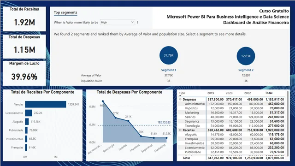This screenshot has width=295, height=166.
Task: Click the Salários 241K data point
Action: tap(129, 121)
